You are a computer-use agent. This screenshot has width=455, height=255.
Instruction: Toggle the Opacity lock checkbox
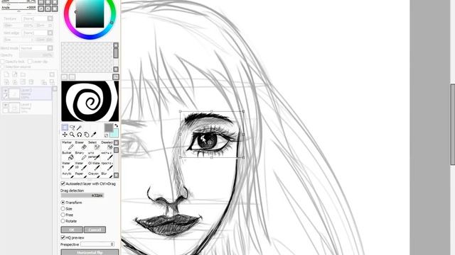pyautogui.click(x=3, y=62)
